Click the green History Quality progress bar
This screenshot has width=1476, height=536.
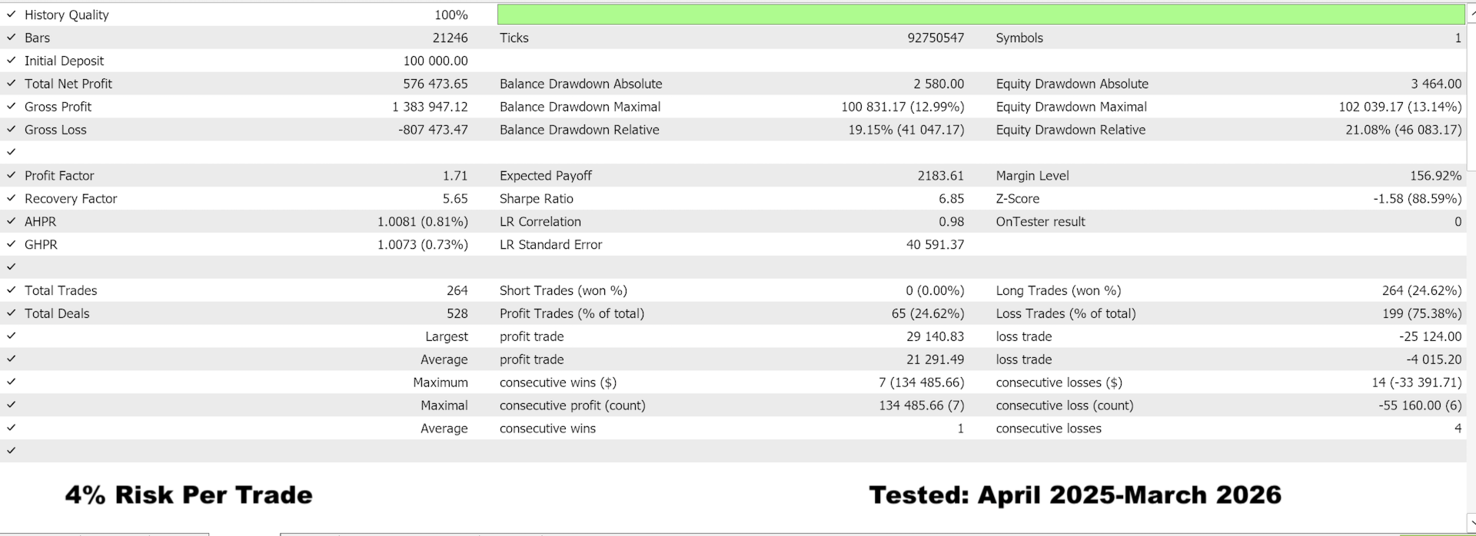coord(980,15)
